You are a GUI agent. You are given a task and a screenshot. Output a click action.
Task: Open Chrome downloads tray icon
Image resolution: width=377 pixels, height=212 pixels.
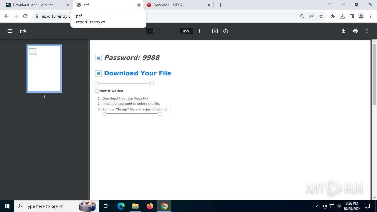click(x=342, y=16)
